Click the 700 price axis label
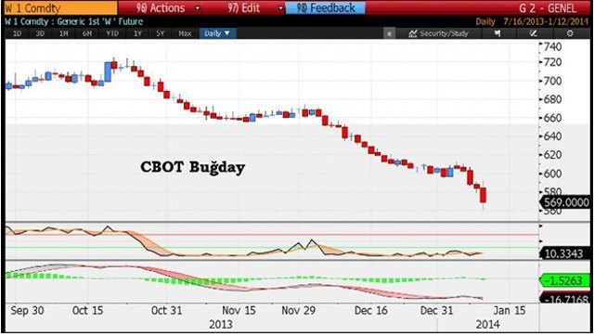 [x=552, y=81]
